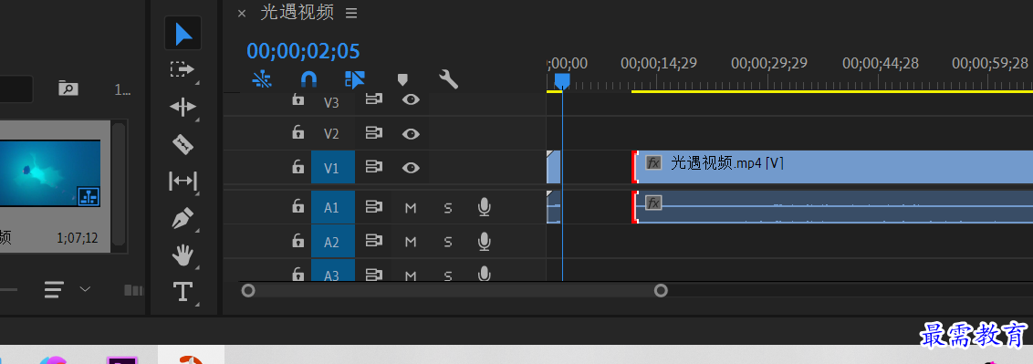
Task: Click the playhead timecode 00;00;02;05
Action: click(x=303, y=51)
